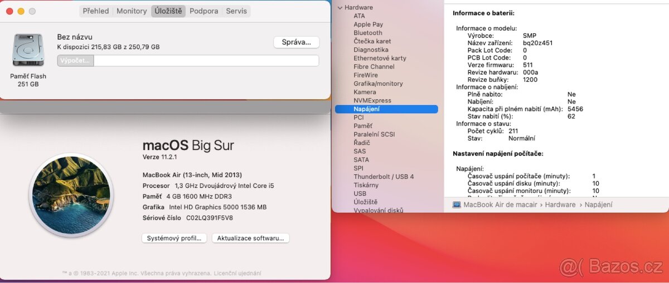Click Hardware in the path bar

click(x=560, y=205)
